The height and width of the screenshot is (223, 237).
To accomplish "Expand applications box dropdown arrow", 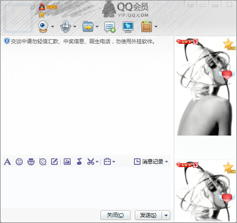I will pyautogui.click(x=156, y=27).
